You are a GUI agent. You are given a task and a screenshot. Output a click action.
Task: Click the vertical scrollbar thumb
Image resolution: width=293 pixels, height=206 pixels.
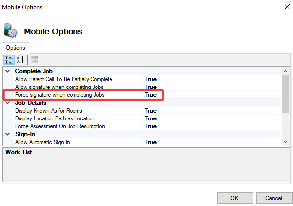coord(285,94)
